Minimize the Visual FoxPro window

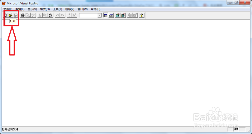point(231,3)
